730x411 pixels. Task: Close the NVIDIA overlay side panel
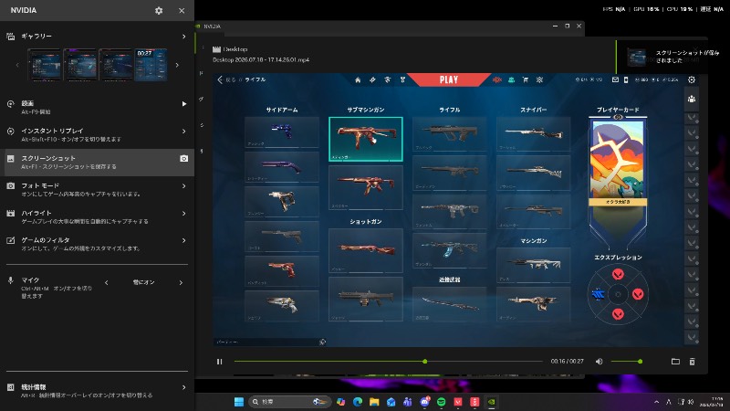pos(182,10)
